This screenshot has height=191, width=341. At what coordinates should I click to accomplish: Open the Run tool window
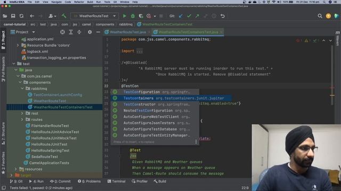coord(36,181)
